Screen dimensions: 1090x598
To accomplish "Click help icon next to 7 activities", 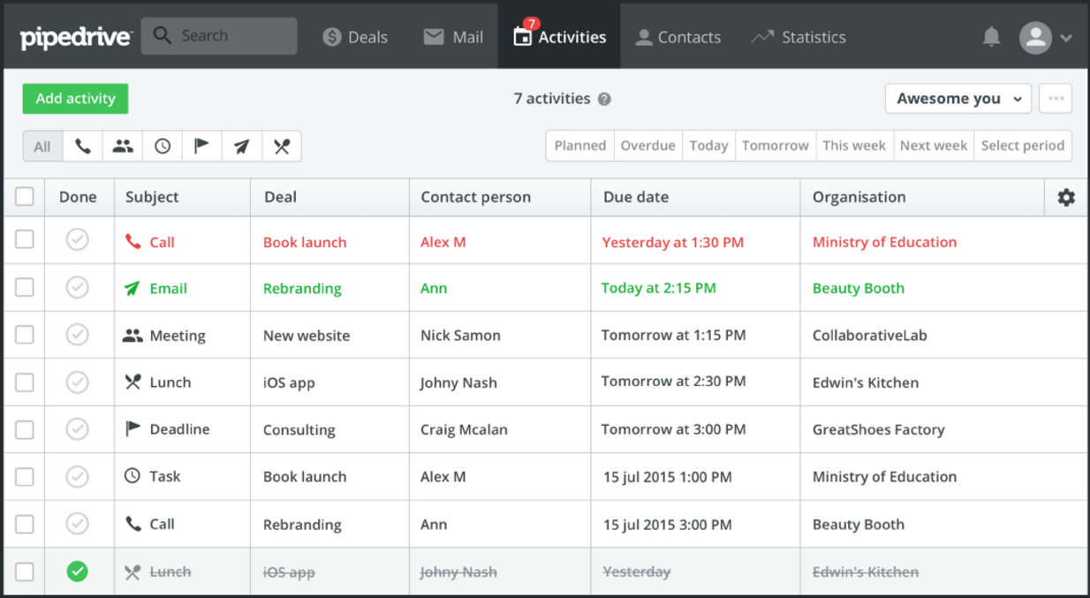I will tap(604, 99).
